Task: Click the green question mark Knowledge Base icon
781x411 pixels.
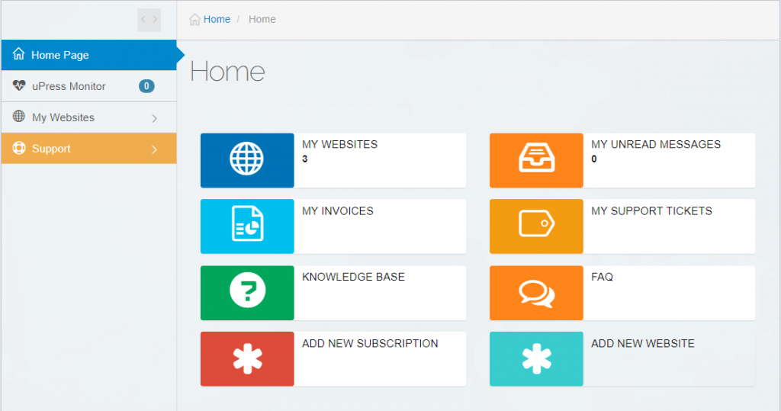Action: (248, 290)
